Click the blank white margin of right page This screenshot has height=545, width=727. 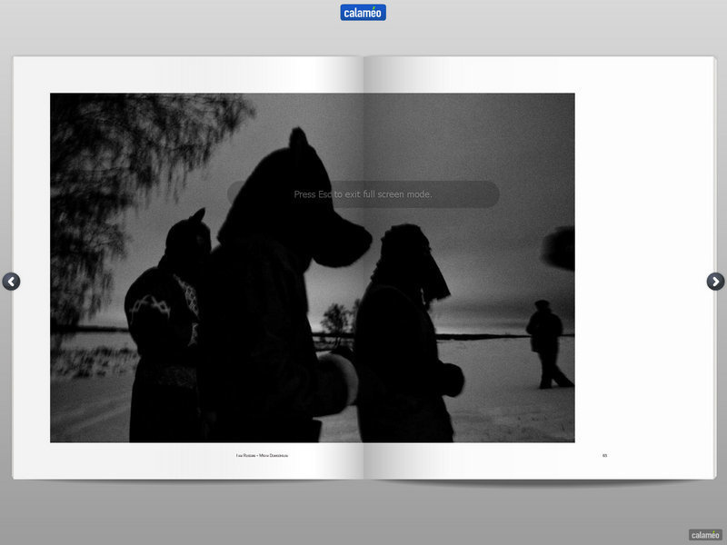pos(643,272)
